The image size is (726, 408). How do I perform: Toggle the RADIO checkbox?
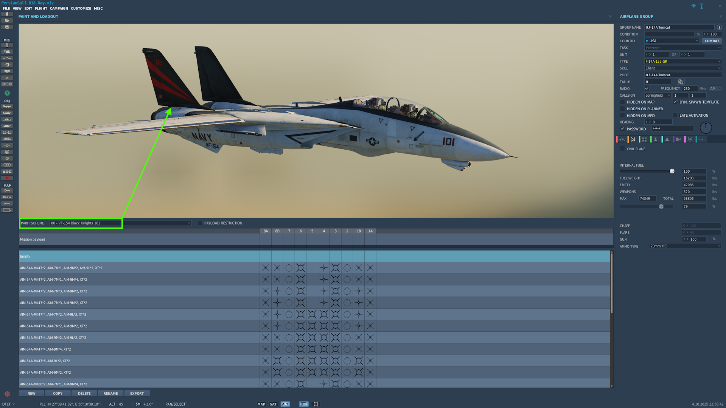[x=647, y=88]
